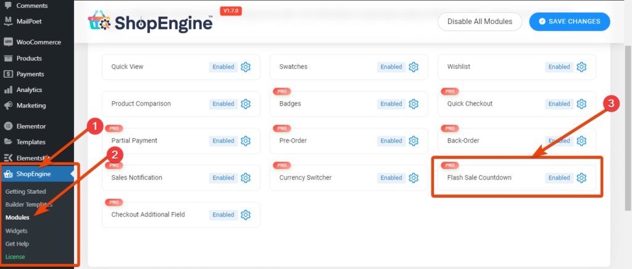Image resolution: width=632 pixels, height=269 pixels.
Task: Click the ShopEngine basket sidebar icon
Action: [7, 175]
